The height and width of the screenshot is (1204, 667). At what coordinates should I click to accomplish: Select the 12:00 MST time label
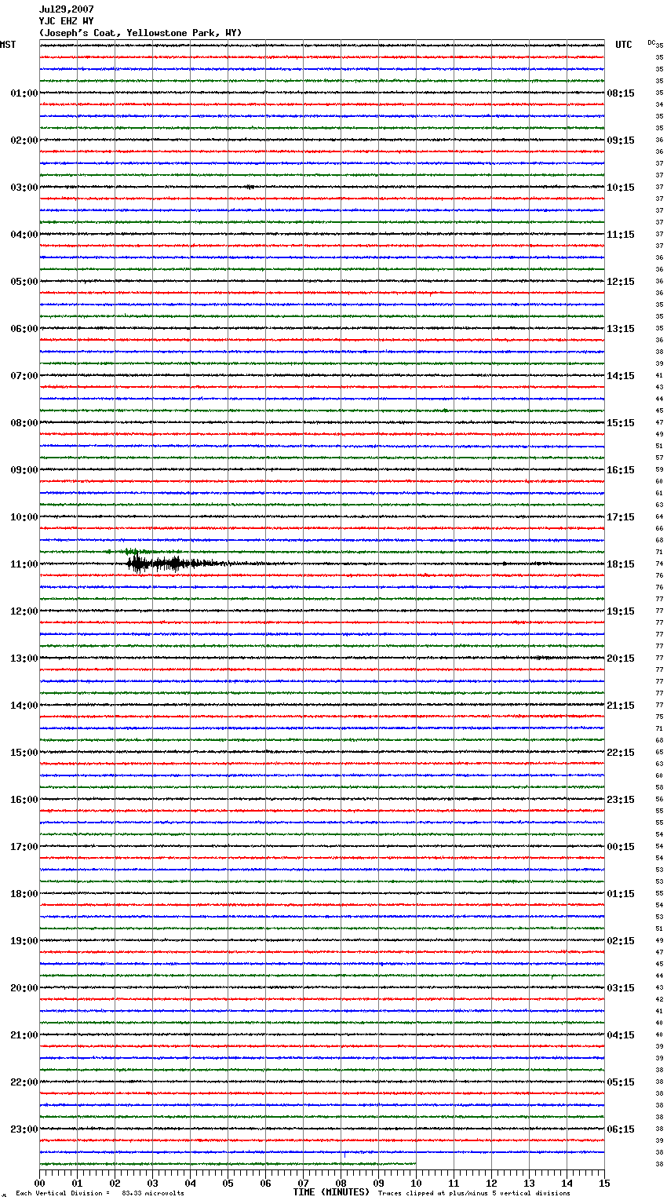pyautogui.click(x=24, y=611)
